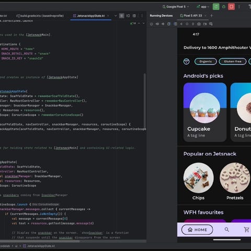Click the filter icon in Jetsnack app
This screenshot has width=251, height=251.
tap(187, 61)
